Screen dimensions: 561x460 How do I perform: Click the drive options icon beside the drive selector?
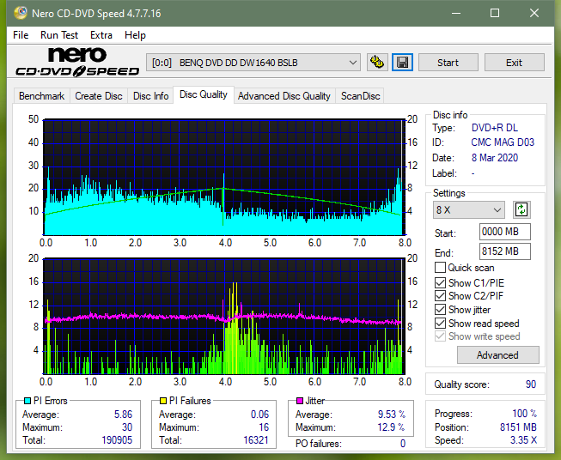[x=377, y=63]
